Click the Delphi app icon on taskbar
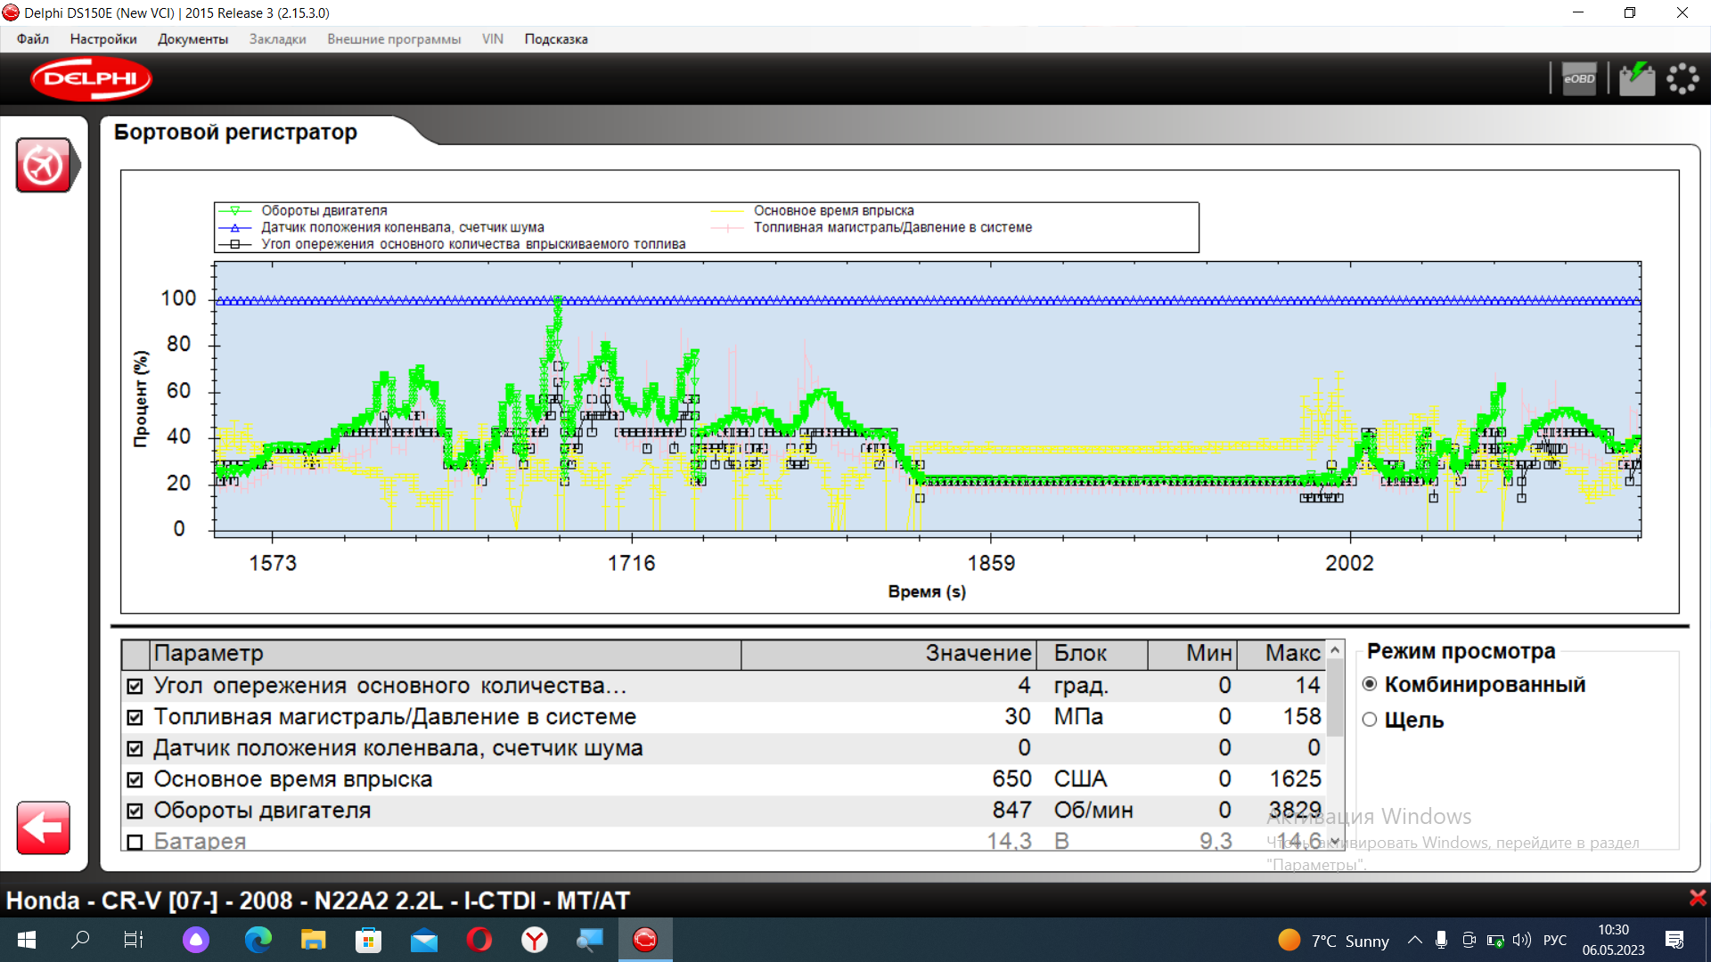1711x962 pixels. [x=645, y=940]
